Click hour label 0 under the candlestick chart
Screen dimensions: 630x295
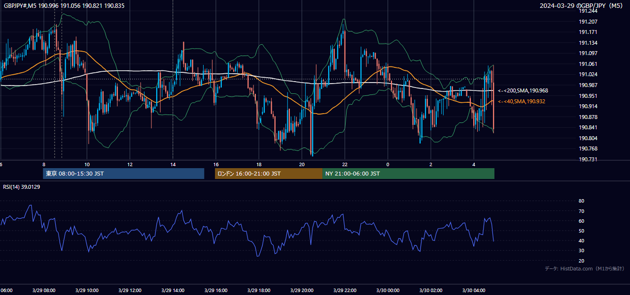pyautogui.click(x=388, y=164)
